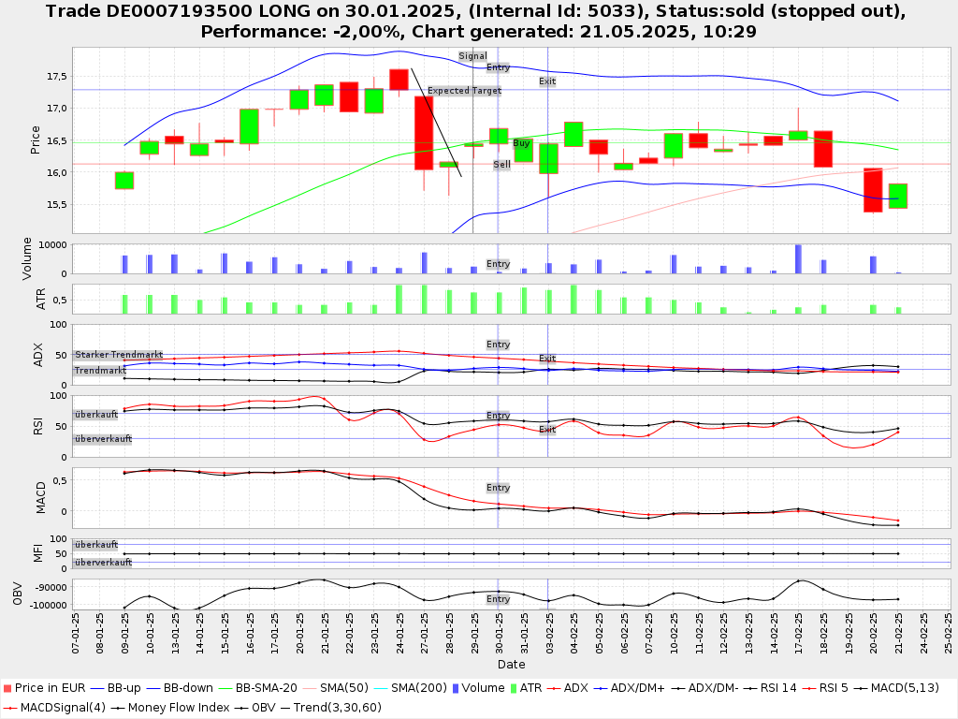Click the large red candlestick on 27-01-25
The width and height of the screenshot is (958, 719).
click(x=424, y=132)
